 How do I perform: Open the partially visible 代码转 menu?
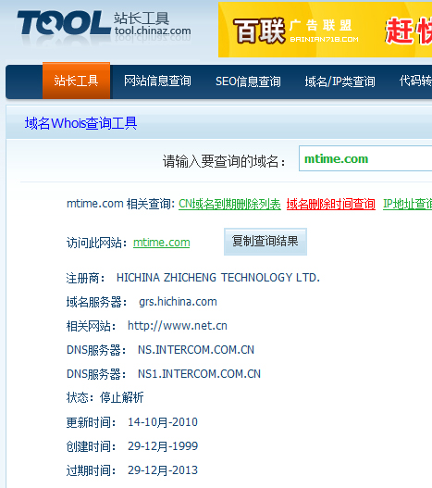(x=415, y=81)
